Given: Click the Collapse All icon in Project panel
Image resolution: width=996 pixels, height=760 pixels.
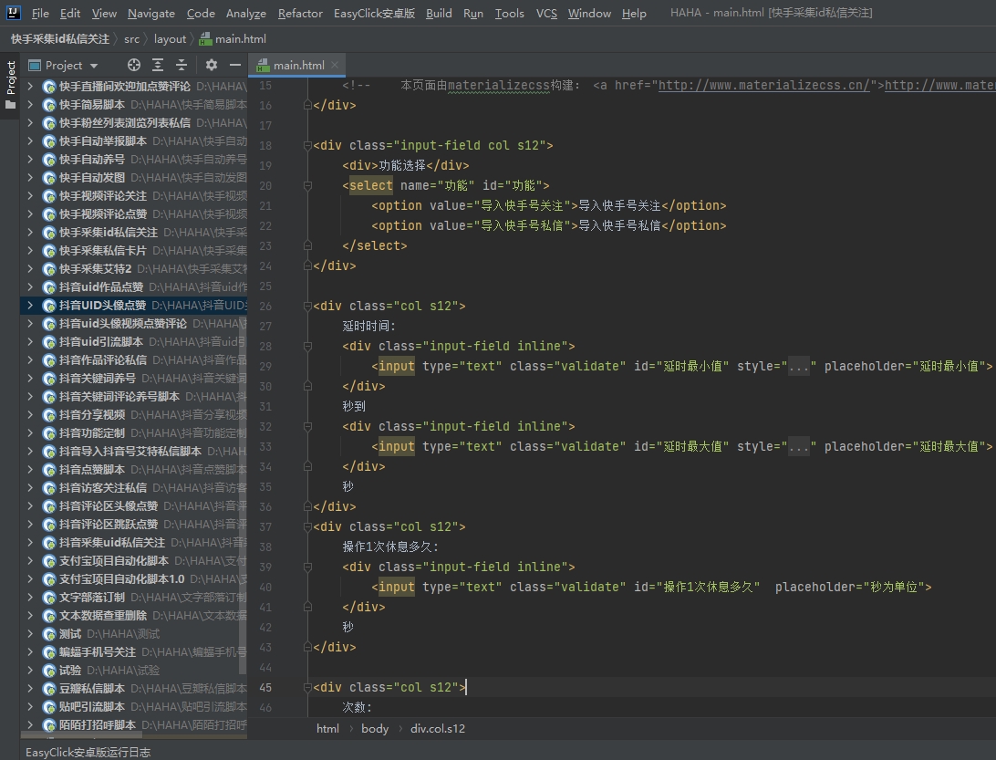Looking at the screenshot, I should [182, 65].
